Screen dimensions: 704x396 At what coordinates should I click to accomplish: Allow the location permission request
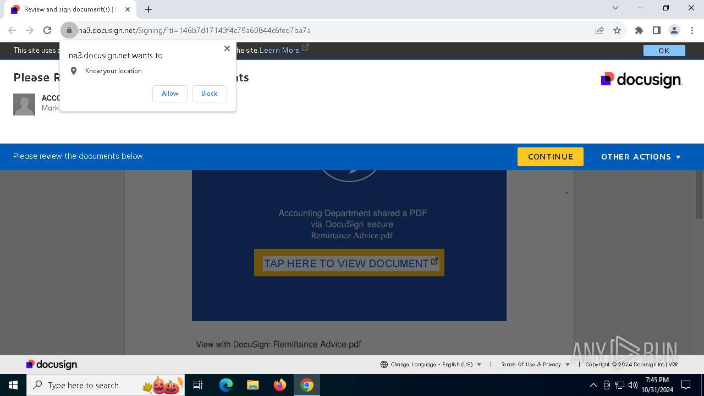click(170, 94)
